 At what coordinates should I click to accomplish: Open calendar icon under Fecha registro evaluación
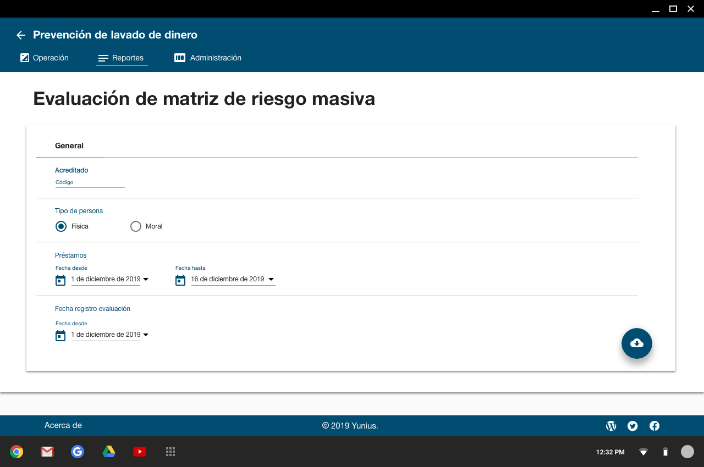[x=61, y=336]
